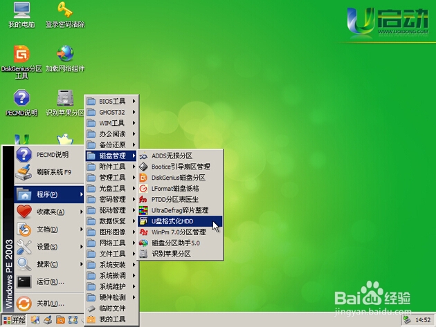
Task: Open PTDD分区表医生
Action: pos(181,199)
